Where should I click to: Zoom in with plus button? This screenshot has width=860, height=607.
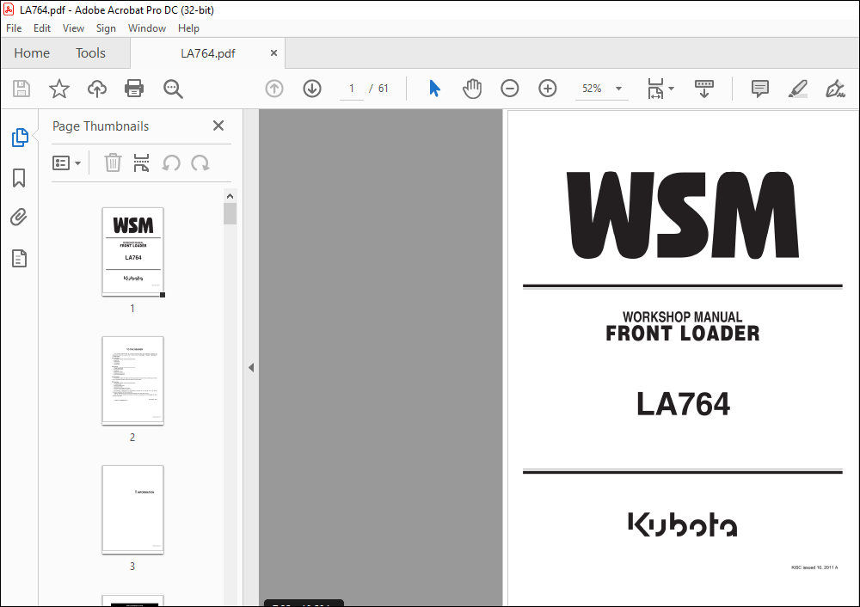pos(547,89)
